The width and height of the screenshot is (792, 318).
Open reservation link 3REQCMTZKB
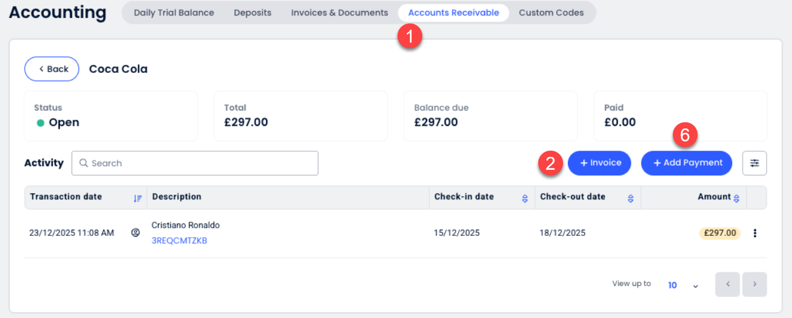(179, 241)
